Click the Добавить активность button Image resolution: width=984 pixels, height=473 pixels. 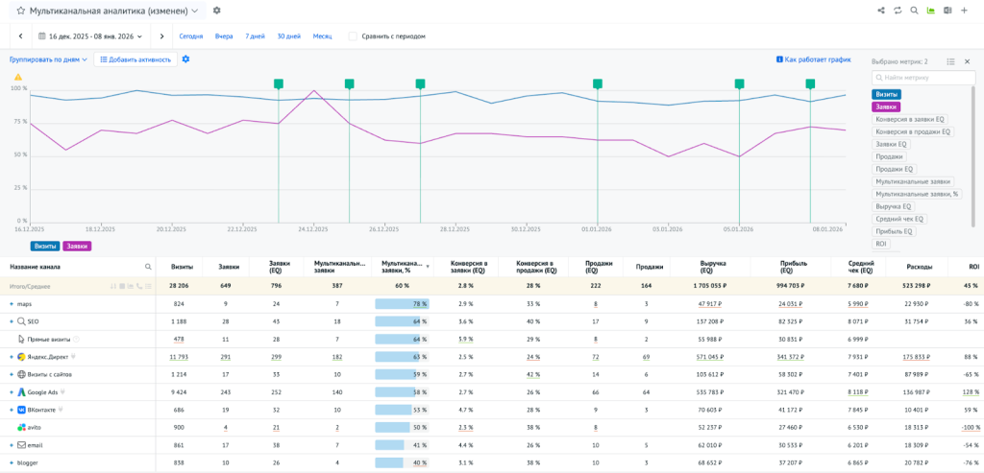tap(135, 59)
